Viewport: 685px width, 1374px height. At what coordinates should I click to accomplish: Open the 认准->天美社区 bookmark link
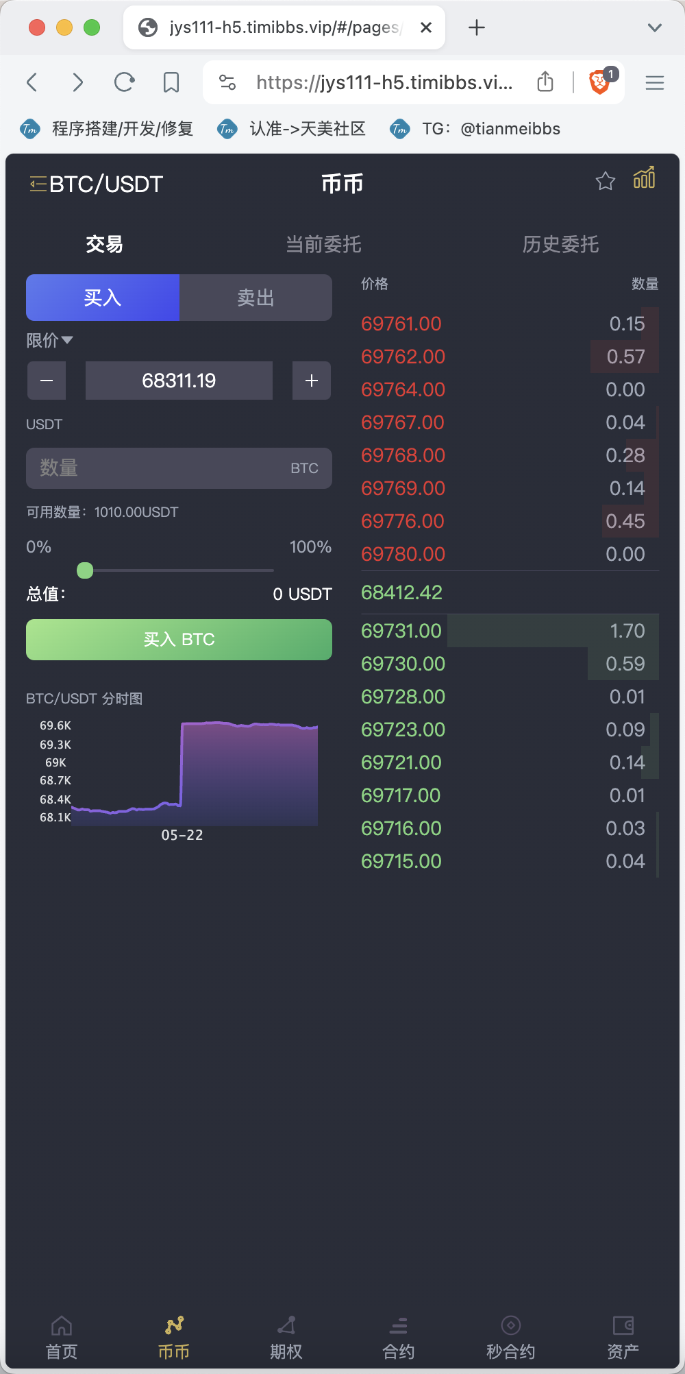pos(307,129)
